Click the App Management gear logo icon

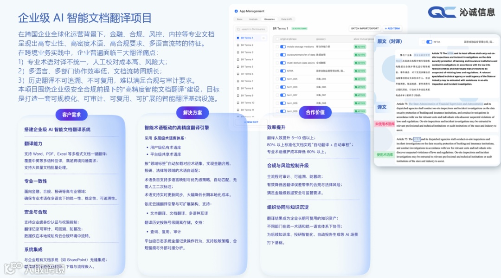click(x=236, y=11)
